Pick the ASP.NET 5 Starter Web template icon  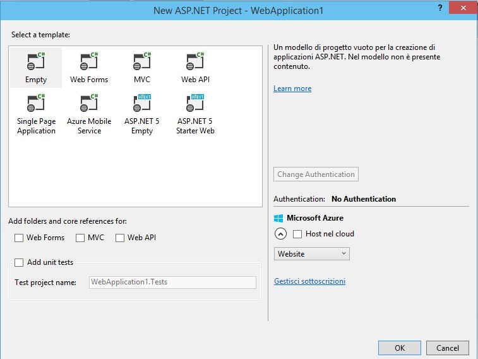click(x=195, y=103)
